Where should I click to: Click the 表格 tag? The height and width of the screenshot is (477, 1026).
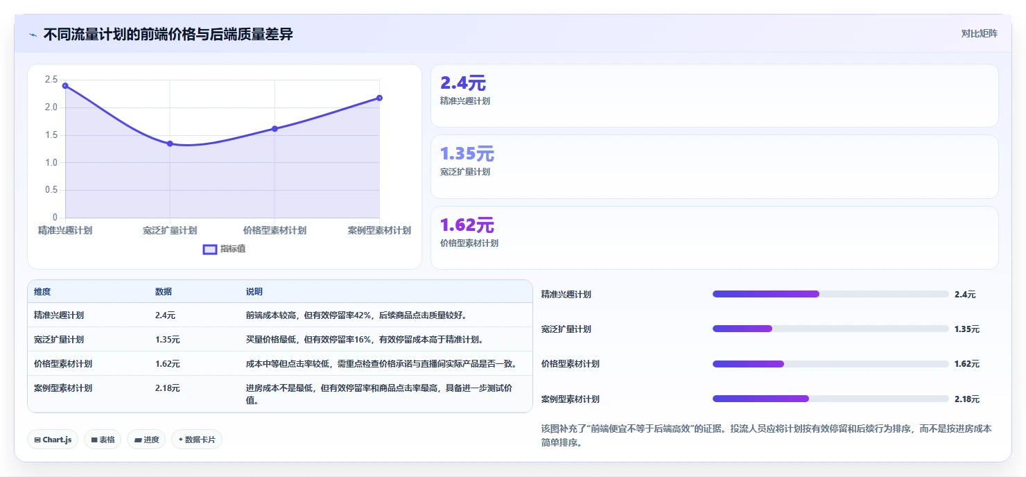coord(103,440)
